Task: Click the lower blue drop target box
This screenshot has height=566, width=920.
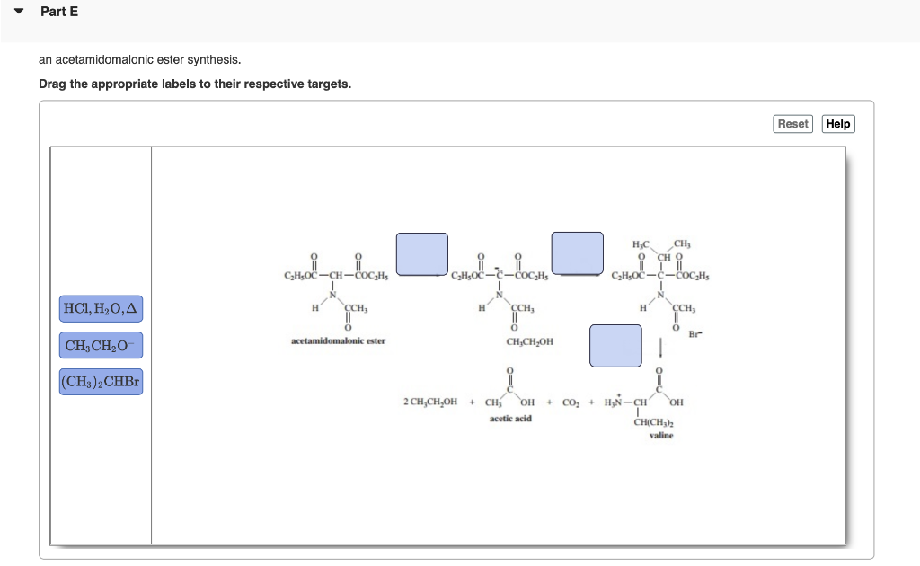Action: click(615, 346)
